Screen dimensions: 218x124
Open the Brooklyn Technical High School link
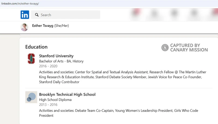coord(67,94)
